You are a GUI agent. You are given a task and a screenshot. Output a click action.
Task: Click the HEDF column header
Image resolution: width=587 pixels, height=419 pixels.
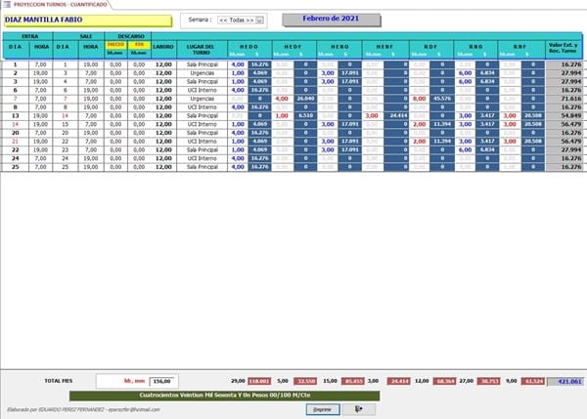tap(293, 47)
